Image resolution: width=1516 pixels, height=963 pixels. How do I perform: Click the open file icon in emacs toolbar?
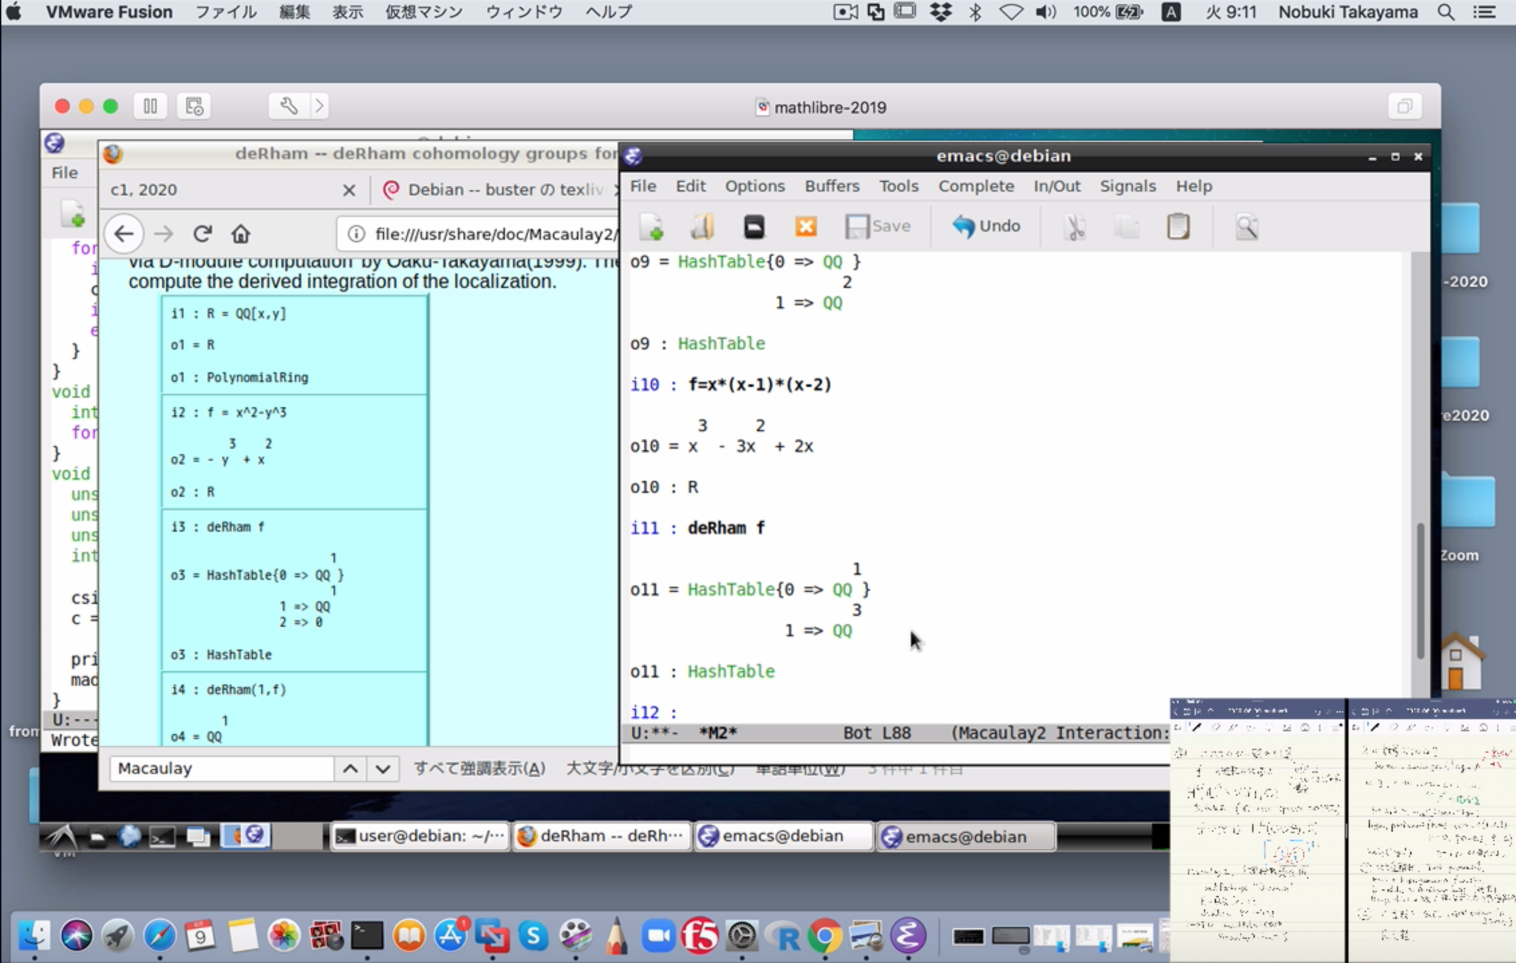(x=702, y=226)
